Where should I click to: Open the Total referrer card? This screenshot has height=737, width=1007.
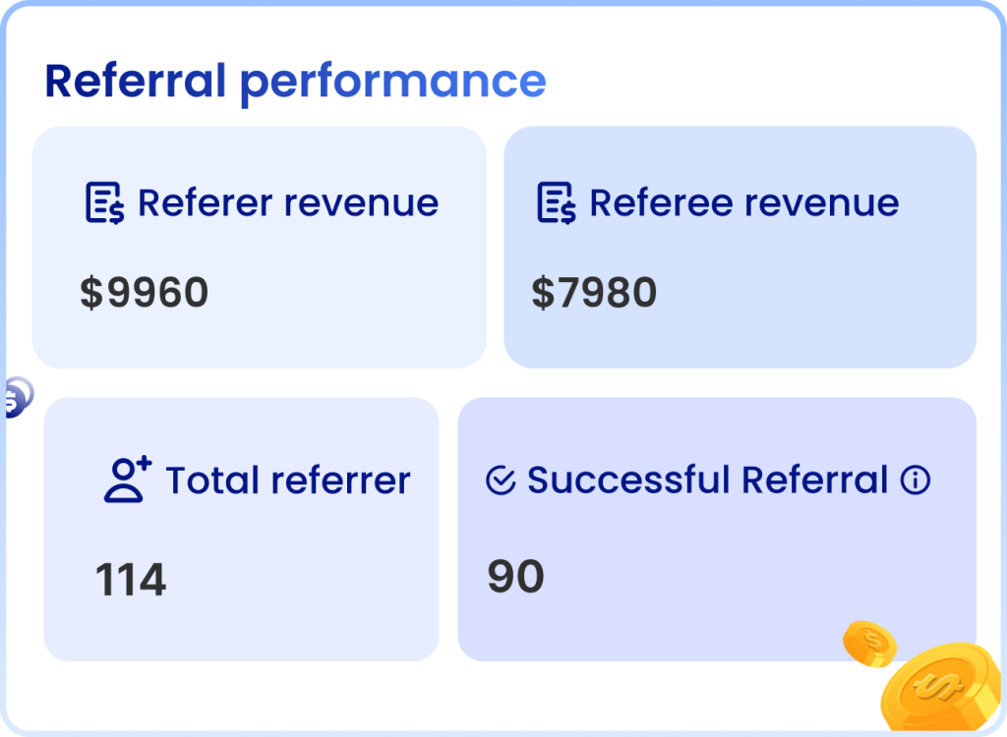242,529
